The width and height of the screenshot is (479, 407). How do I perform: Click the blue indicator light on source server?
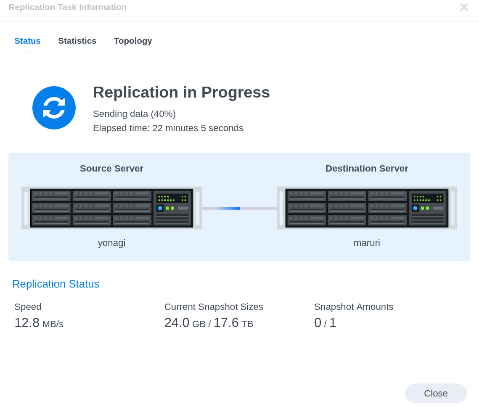pos(160,207)
